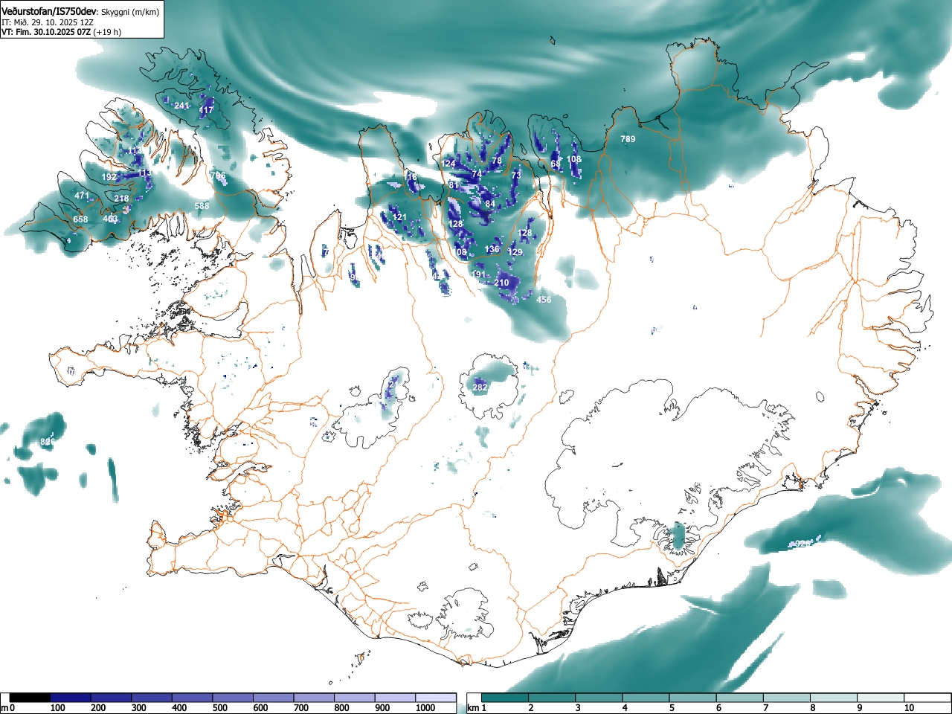This screenshot has width=952, height=714.
Task: Click the pale swatch between km 9 and 10
Action: click(881, 698)
